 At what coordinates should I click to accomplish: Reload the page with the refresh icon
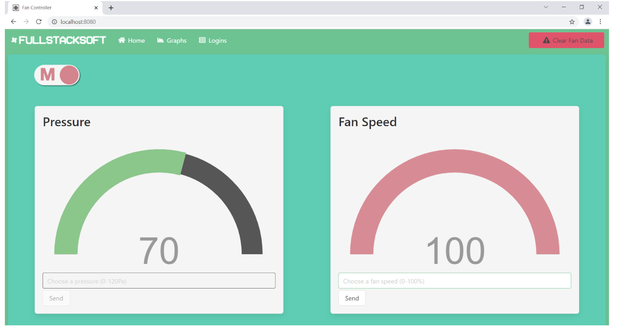point(39,22)
